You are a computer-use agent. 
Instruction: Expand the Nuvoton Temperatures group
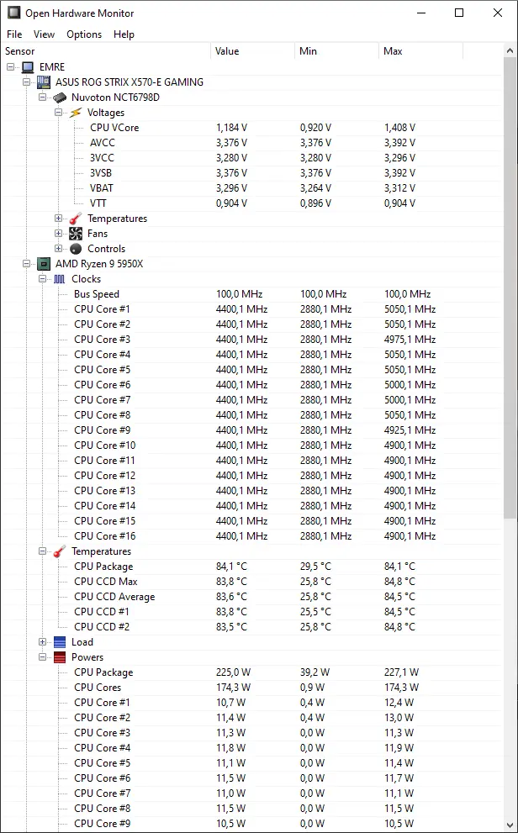click(58, 219)
